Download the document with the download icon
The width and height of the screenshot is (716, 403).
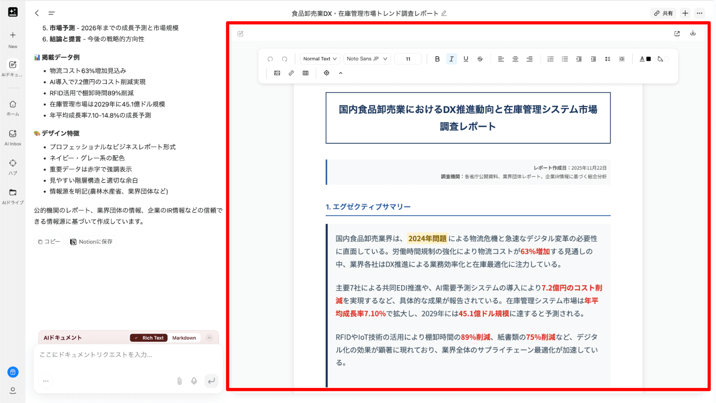click(693, 33)
